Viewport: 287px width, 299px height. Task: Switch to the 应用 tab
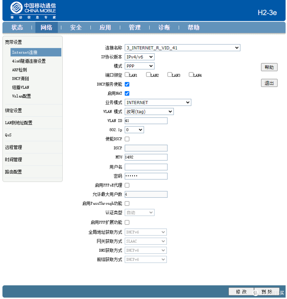click(x=105, y=27)
